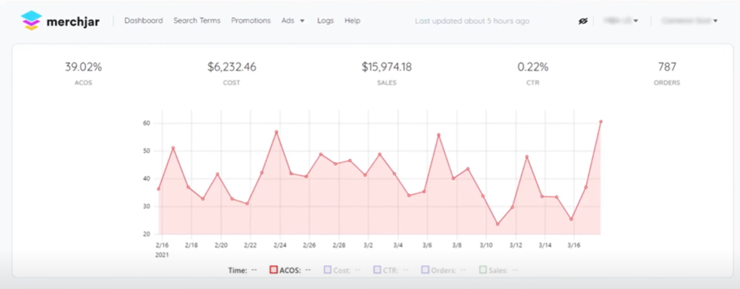The image size is (740, 289).
Task: Toggle the crossed-out eye privacy icon
Action: 583,21
